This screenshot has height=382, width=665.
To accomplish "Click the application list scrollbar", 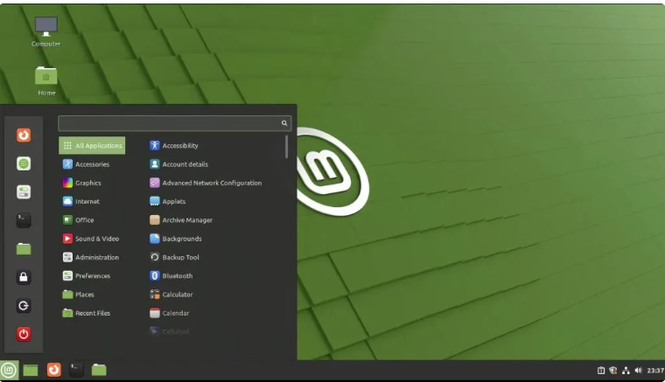I will [x=287, y=147].
